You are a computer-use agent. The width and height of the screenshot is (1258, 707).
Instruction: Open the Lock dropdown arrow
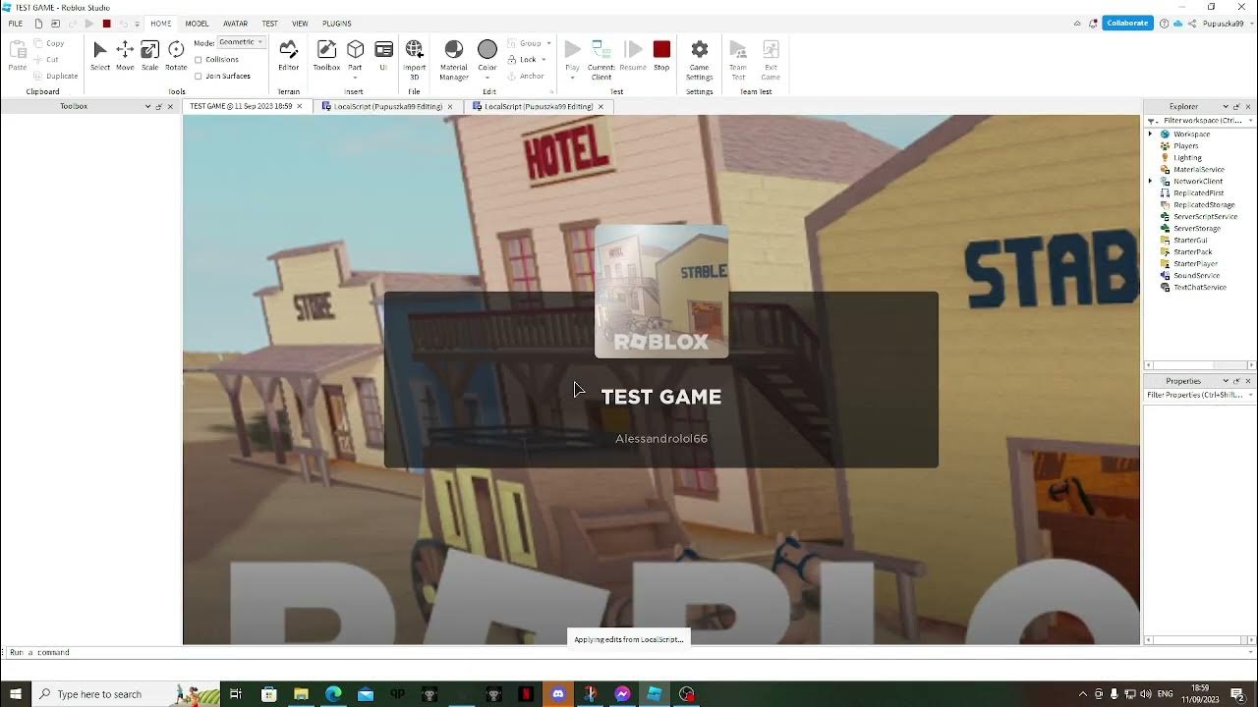[544, 60]
